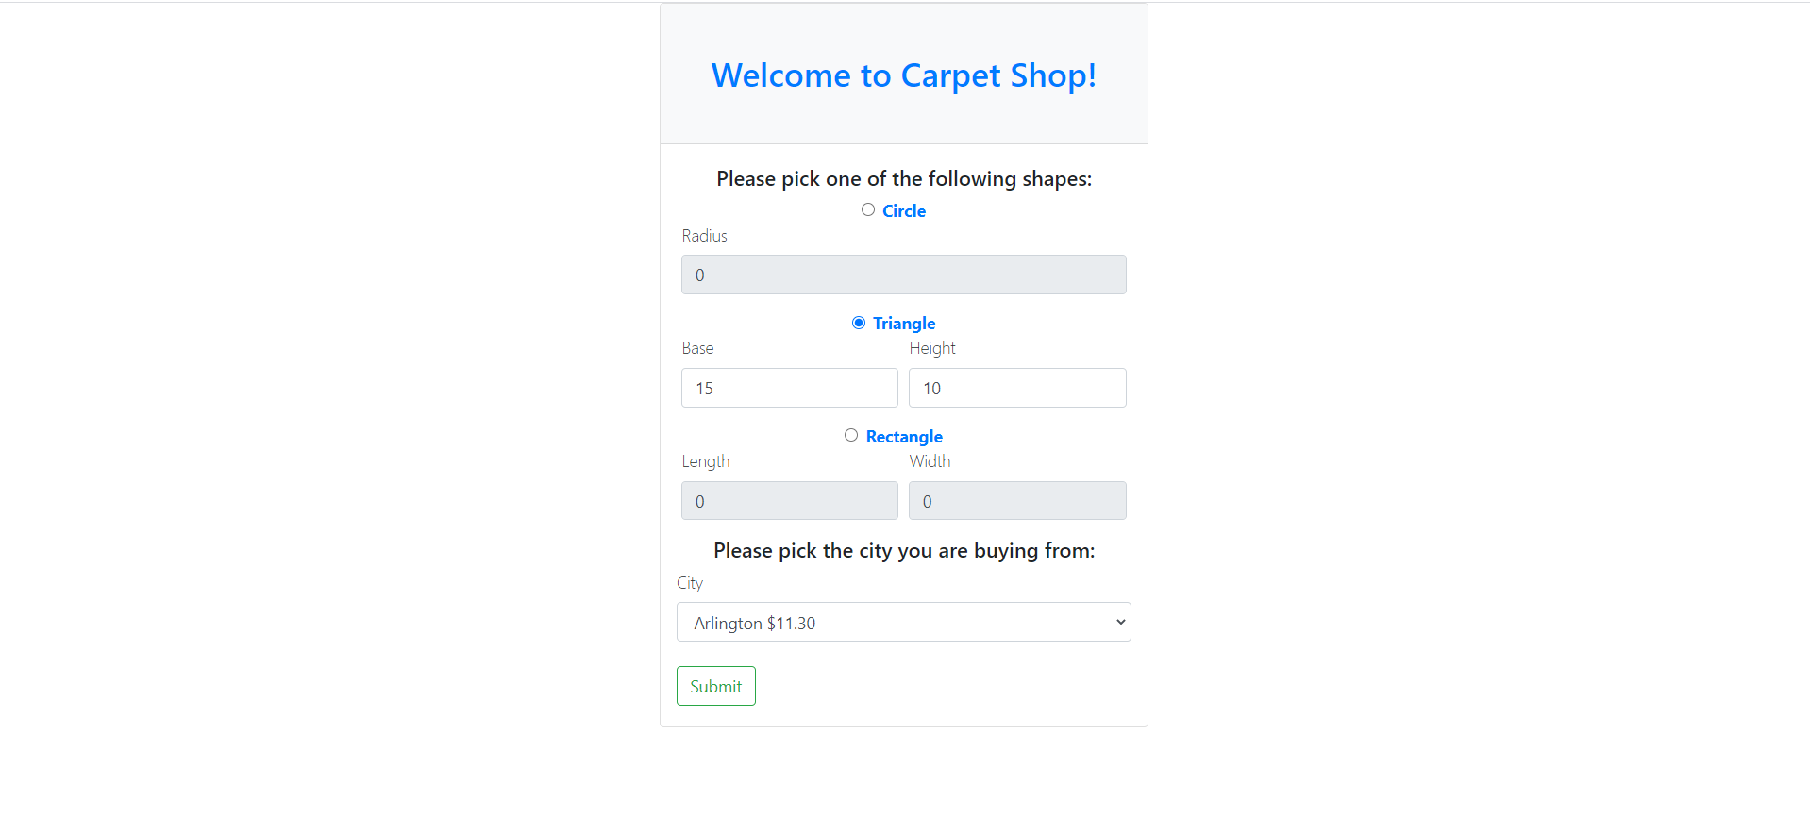Click inside the Length input field
1810x817 pixels.
coord(789,500)
